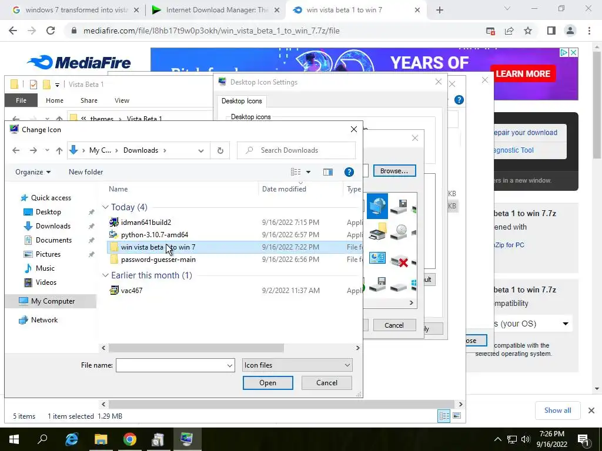Open View tab in Vista Beta 1 window
This screenshot has height=451, width=602.
tap(122, 100)
